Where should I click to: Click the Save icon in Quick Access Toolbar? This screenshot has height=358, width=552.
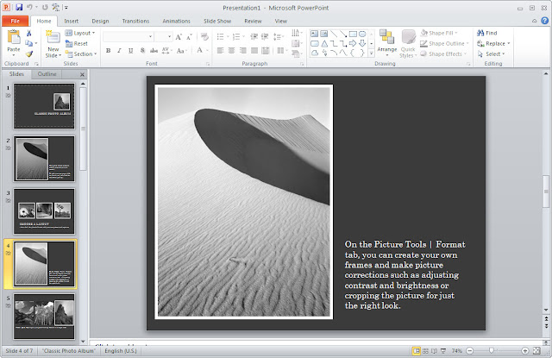coord(19,7)
